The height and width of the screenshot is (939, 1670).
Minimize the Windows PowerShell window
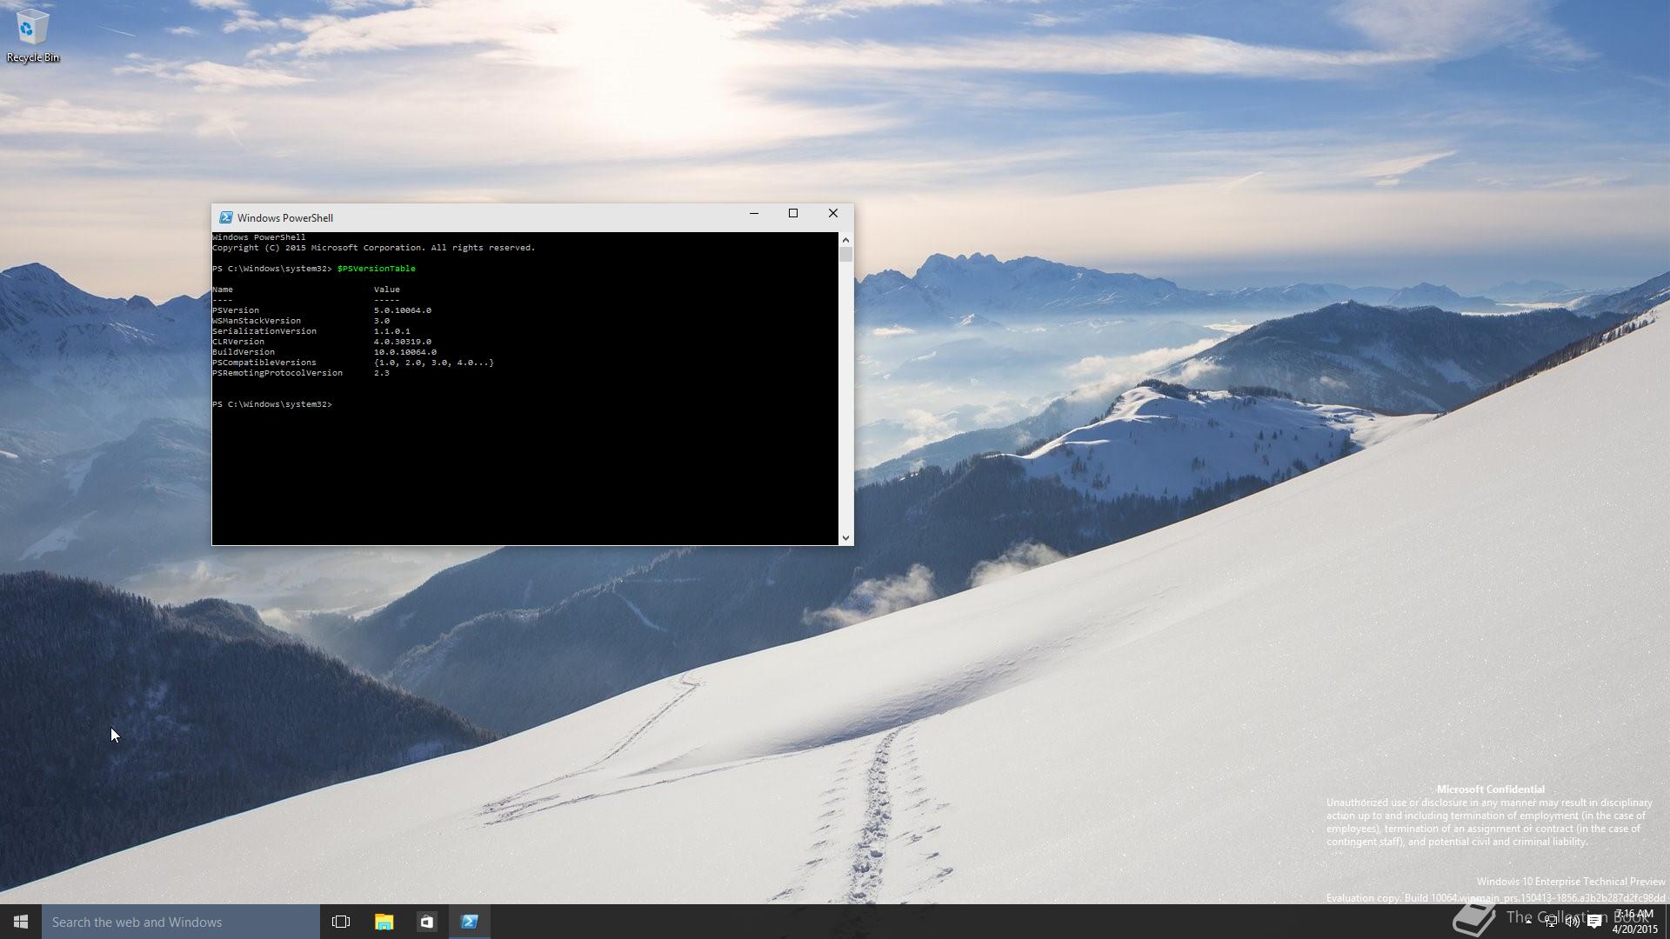point(754,214)
